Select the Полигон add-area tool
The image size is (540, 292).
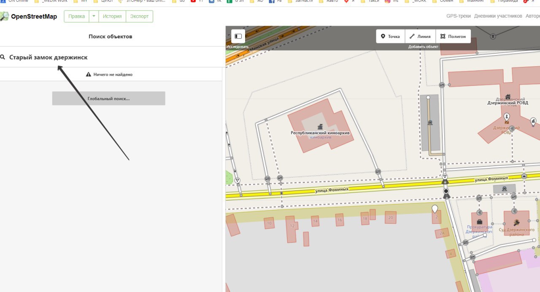pyautogui.click(x=453, y=36)
